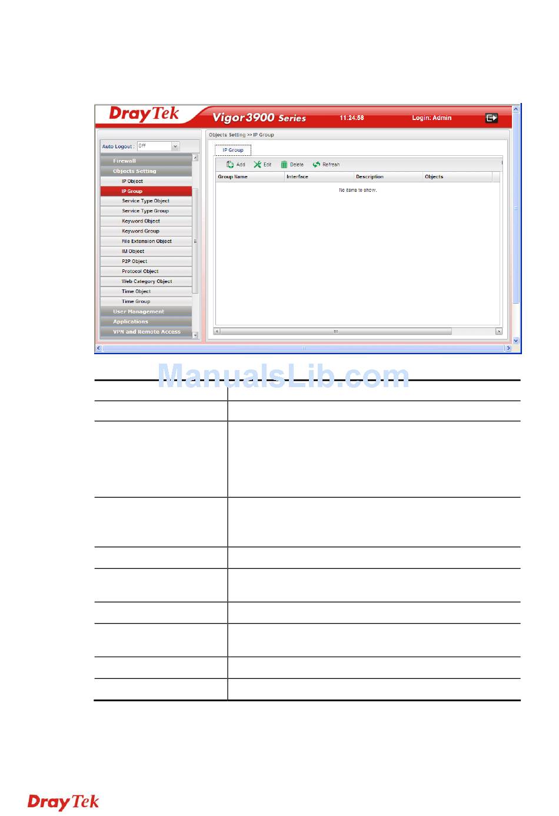Select IP Group sidebar item
This screenshot has width=559, height=816.
click(x=146, y=191)
